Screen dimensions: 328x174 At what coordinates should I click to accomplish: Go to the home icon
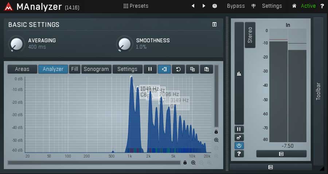tap(294, 6)
